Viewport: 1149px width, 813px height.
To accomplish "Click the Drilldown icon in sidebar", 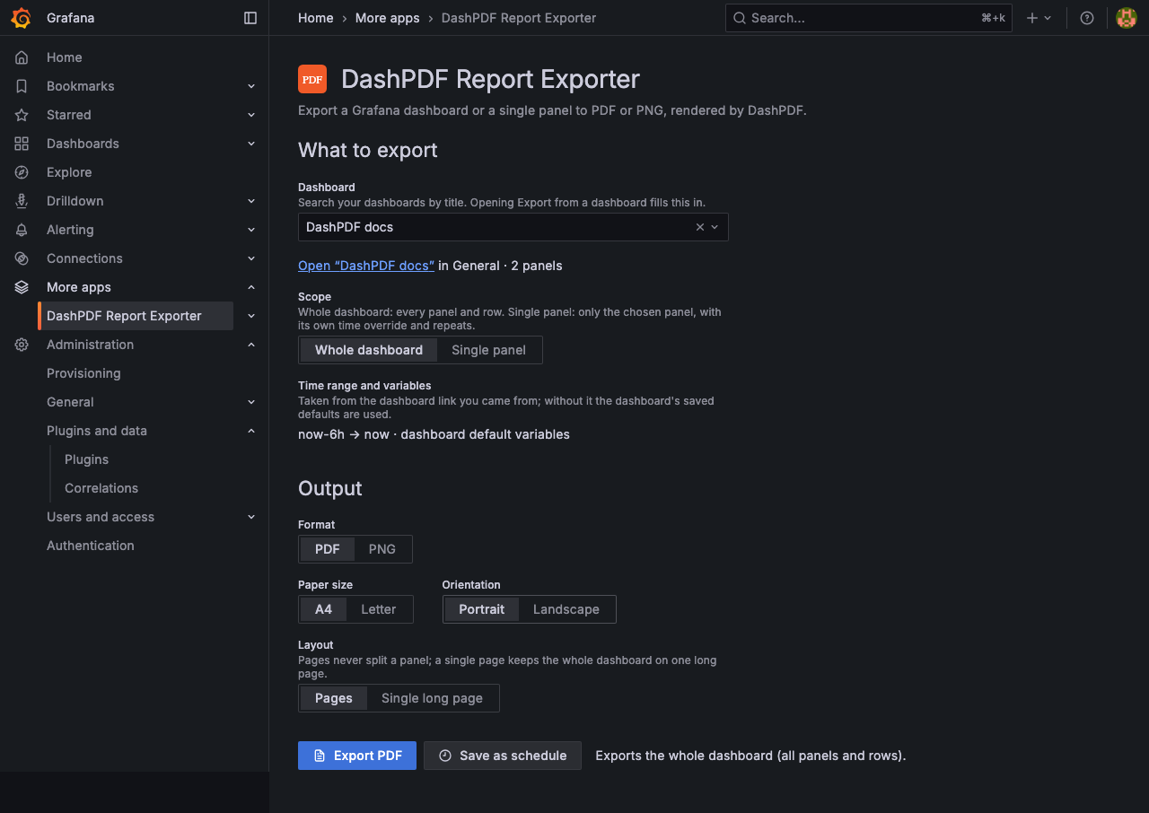I will point(22,201).
